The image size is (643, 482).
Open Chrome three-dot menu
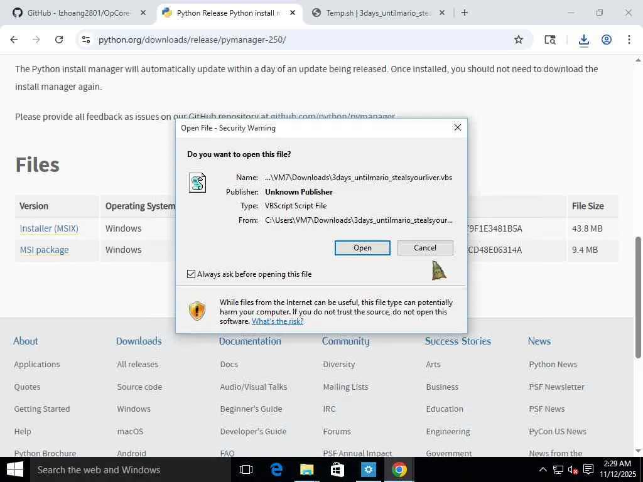point(629,40)
